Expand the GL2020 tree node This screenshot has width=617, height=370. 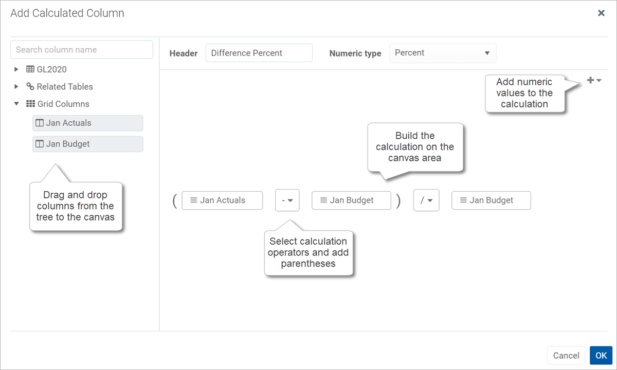(x=16, y=69)
